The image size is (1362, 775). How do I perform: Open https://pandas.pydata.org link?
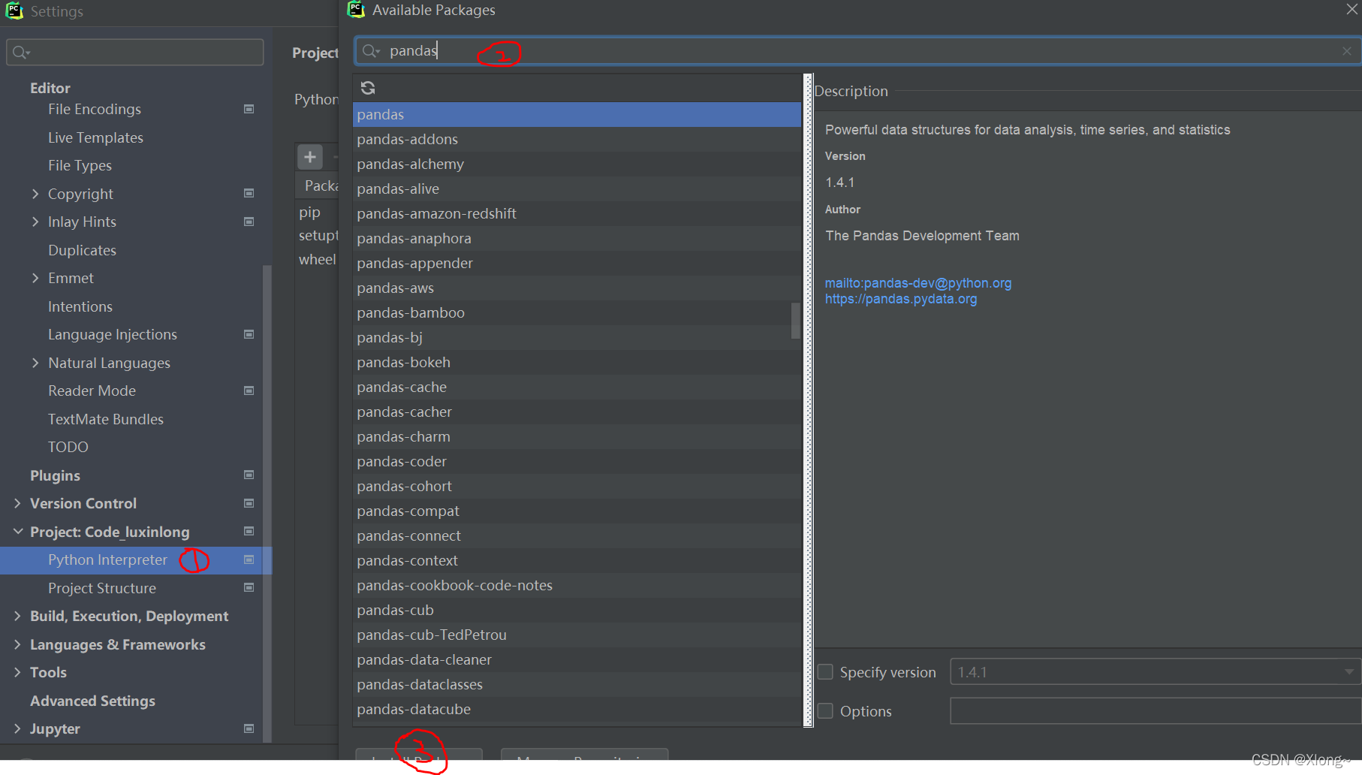(901, 299)
